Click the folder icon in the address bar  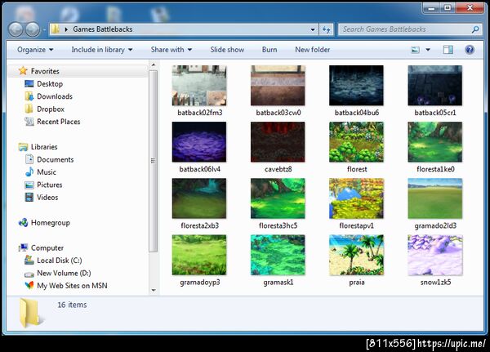(x=56, y=29)
